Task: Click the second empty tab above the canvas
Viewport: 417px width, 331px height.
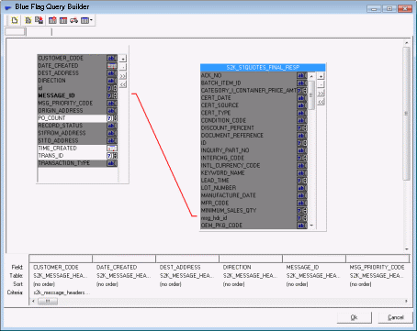Action: 39,32
